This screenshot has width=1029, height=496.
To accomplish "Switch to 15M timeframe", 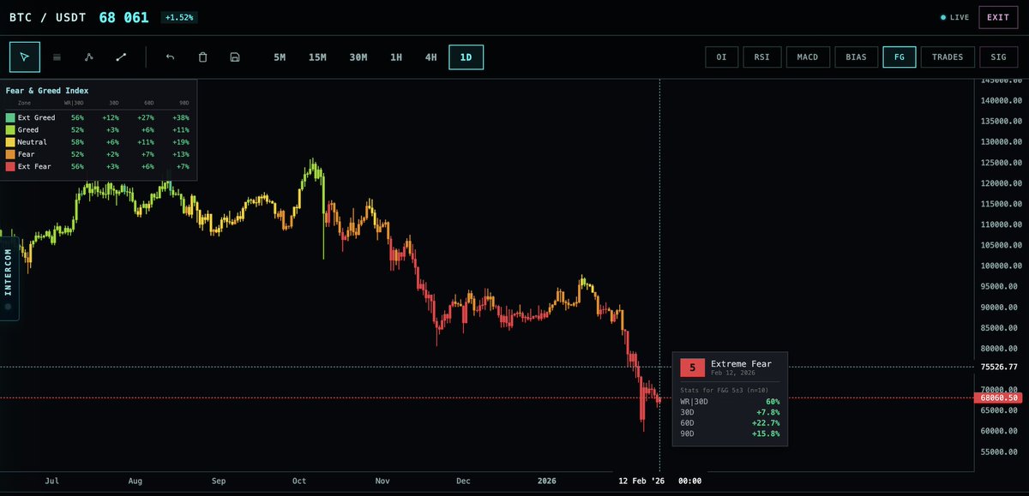I will coord(317,57).
